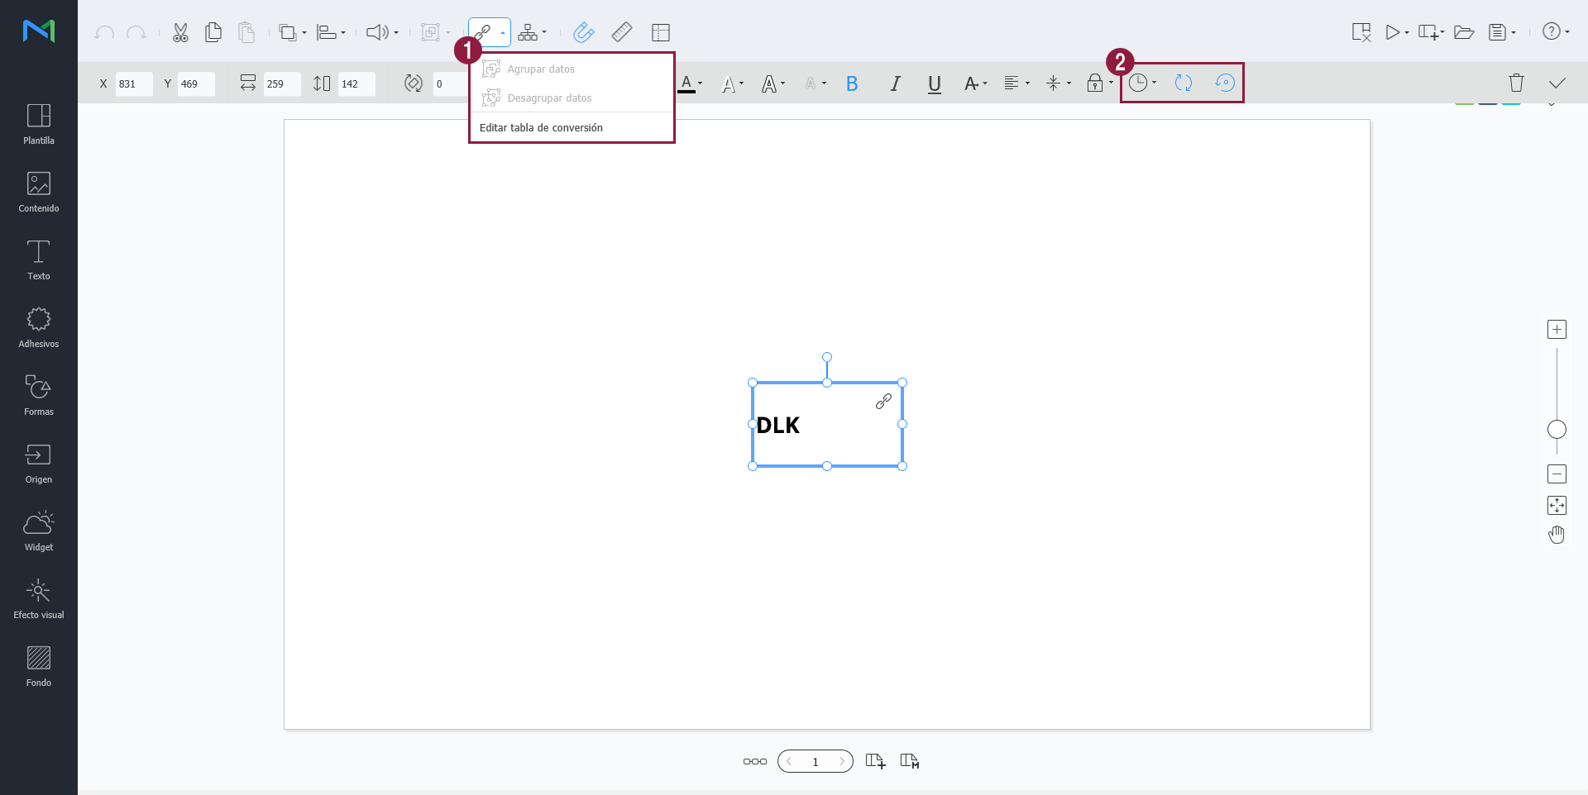Viewport: 1588px width, 795px height.
Task: Open the Widget panel
Action: 38,531
